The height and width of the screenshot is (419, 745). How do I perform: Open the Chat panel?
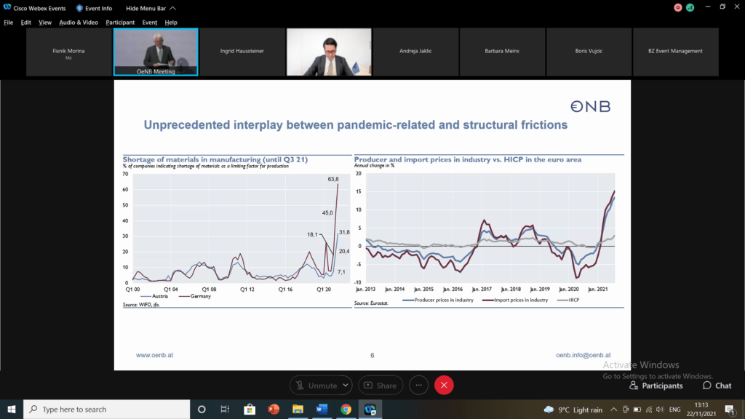click(x=717, y=386)
